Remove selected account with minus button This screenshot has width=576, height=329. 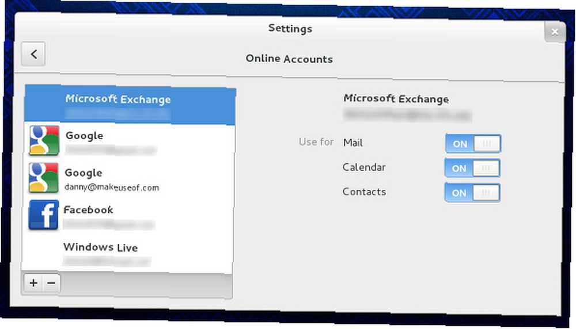[51, 283]
